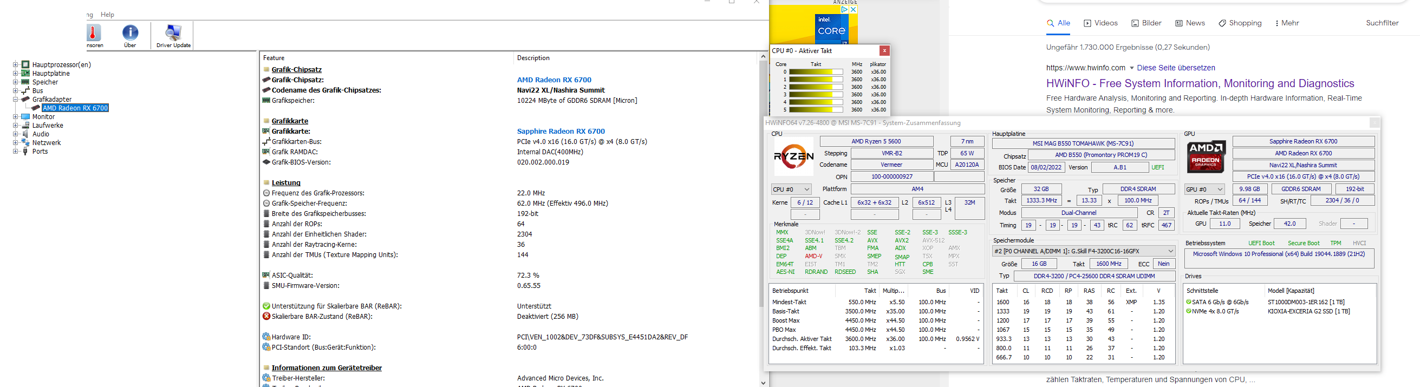Click the Core 0 clock bar
Image resolution: width=1420 pixels, height=387 pixels.
(816, 71)
